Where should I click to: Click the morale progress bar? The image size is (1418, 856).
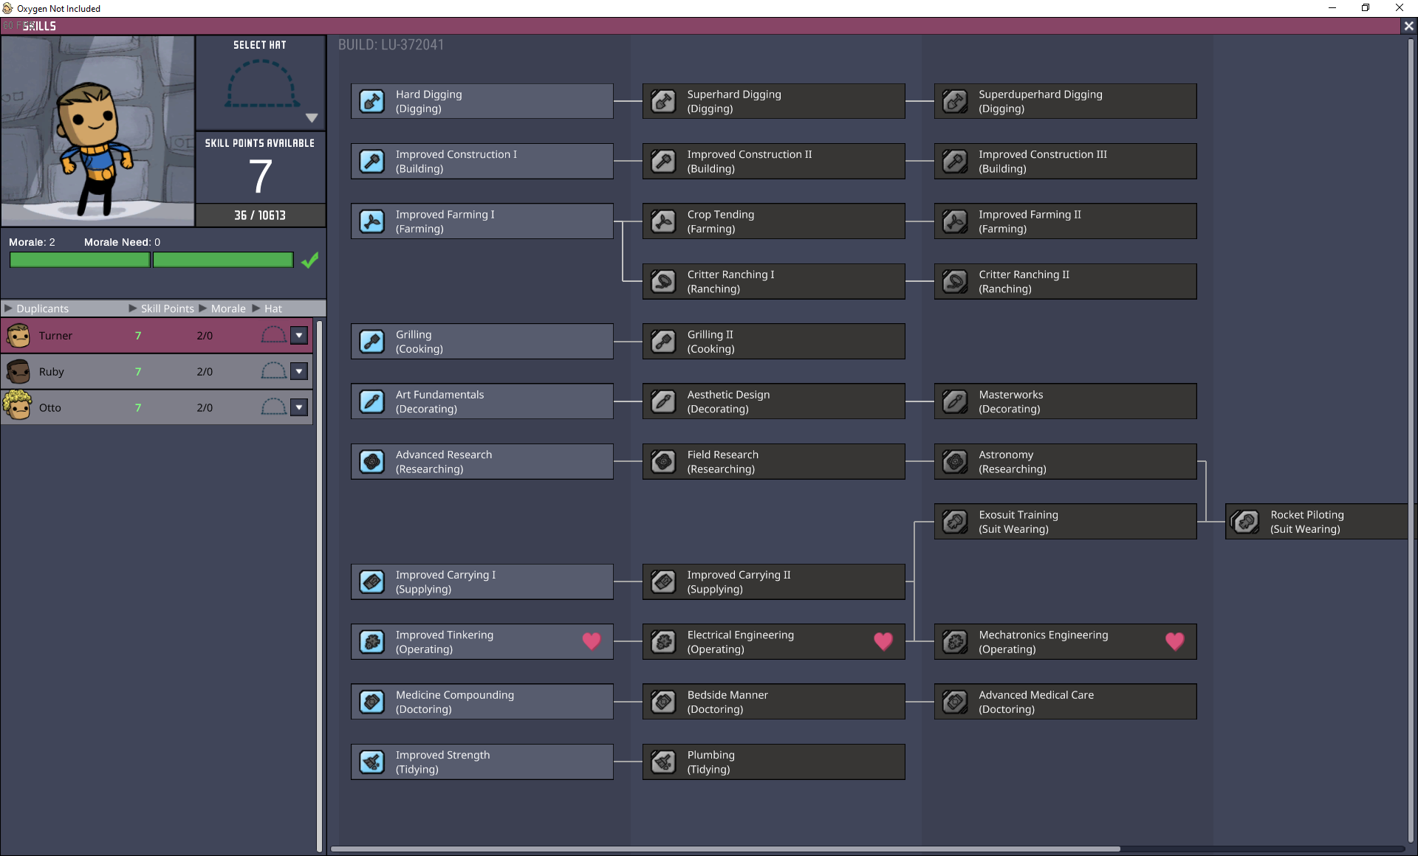(151, 260)
